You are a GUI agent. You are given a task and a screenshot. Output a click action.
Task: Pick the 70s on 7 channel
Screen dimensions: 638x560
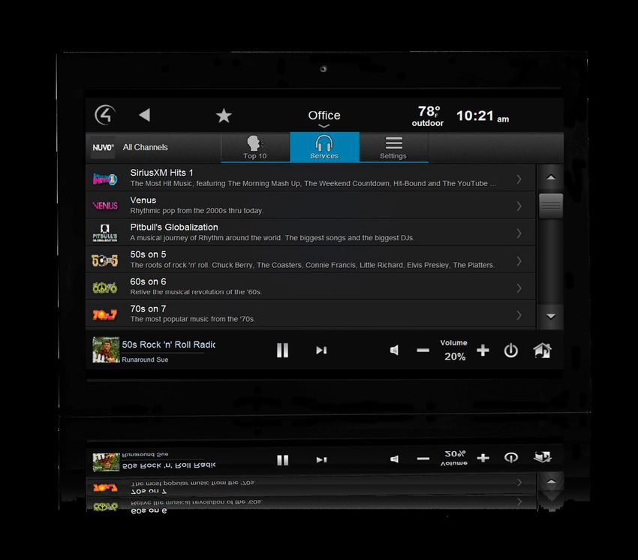click(311, 315)
